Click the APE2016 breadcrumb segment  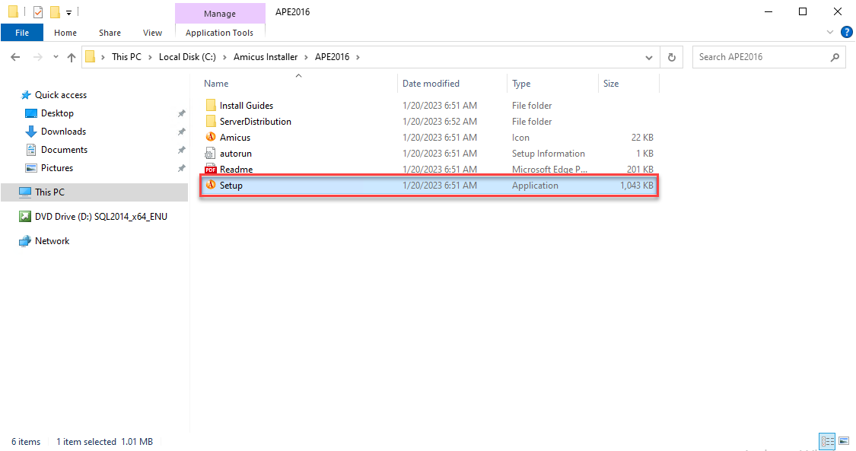[x=332, y=57]
